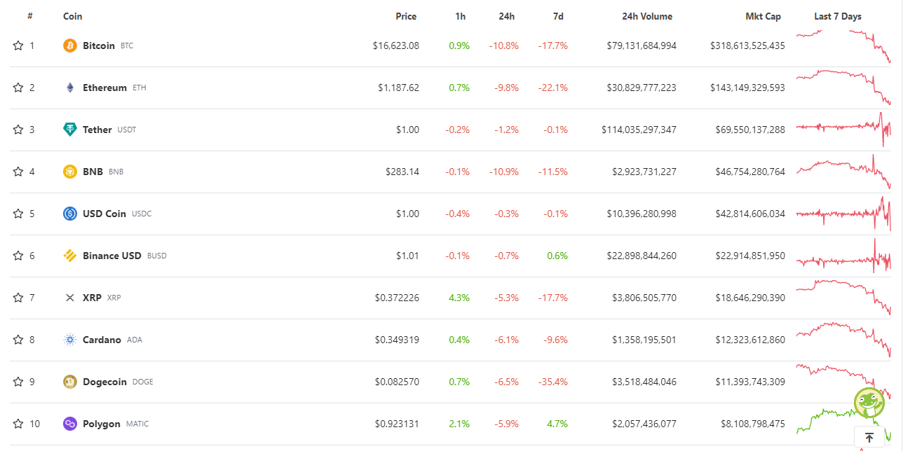Screen dimensions: 903x451
Task: Sort by rank number column header
Action: pos(30,16)
